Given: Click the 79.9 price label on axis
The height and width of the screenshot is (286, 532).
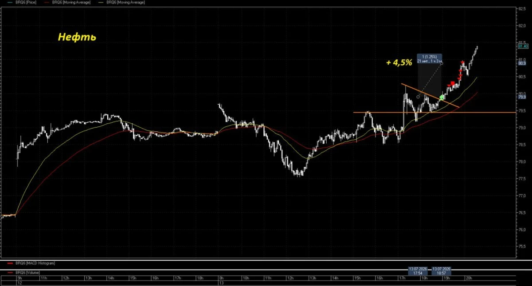Looking at the screenshot, I should [522, 97].
